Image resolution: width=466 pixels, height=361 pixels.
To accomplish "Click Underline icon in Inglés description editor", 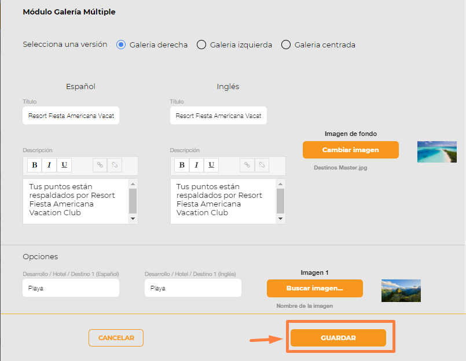I will point(211,165).
